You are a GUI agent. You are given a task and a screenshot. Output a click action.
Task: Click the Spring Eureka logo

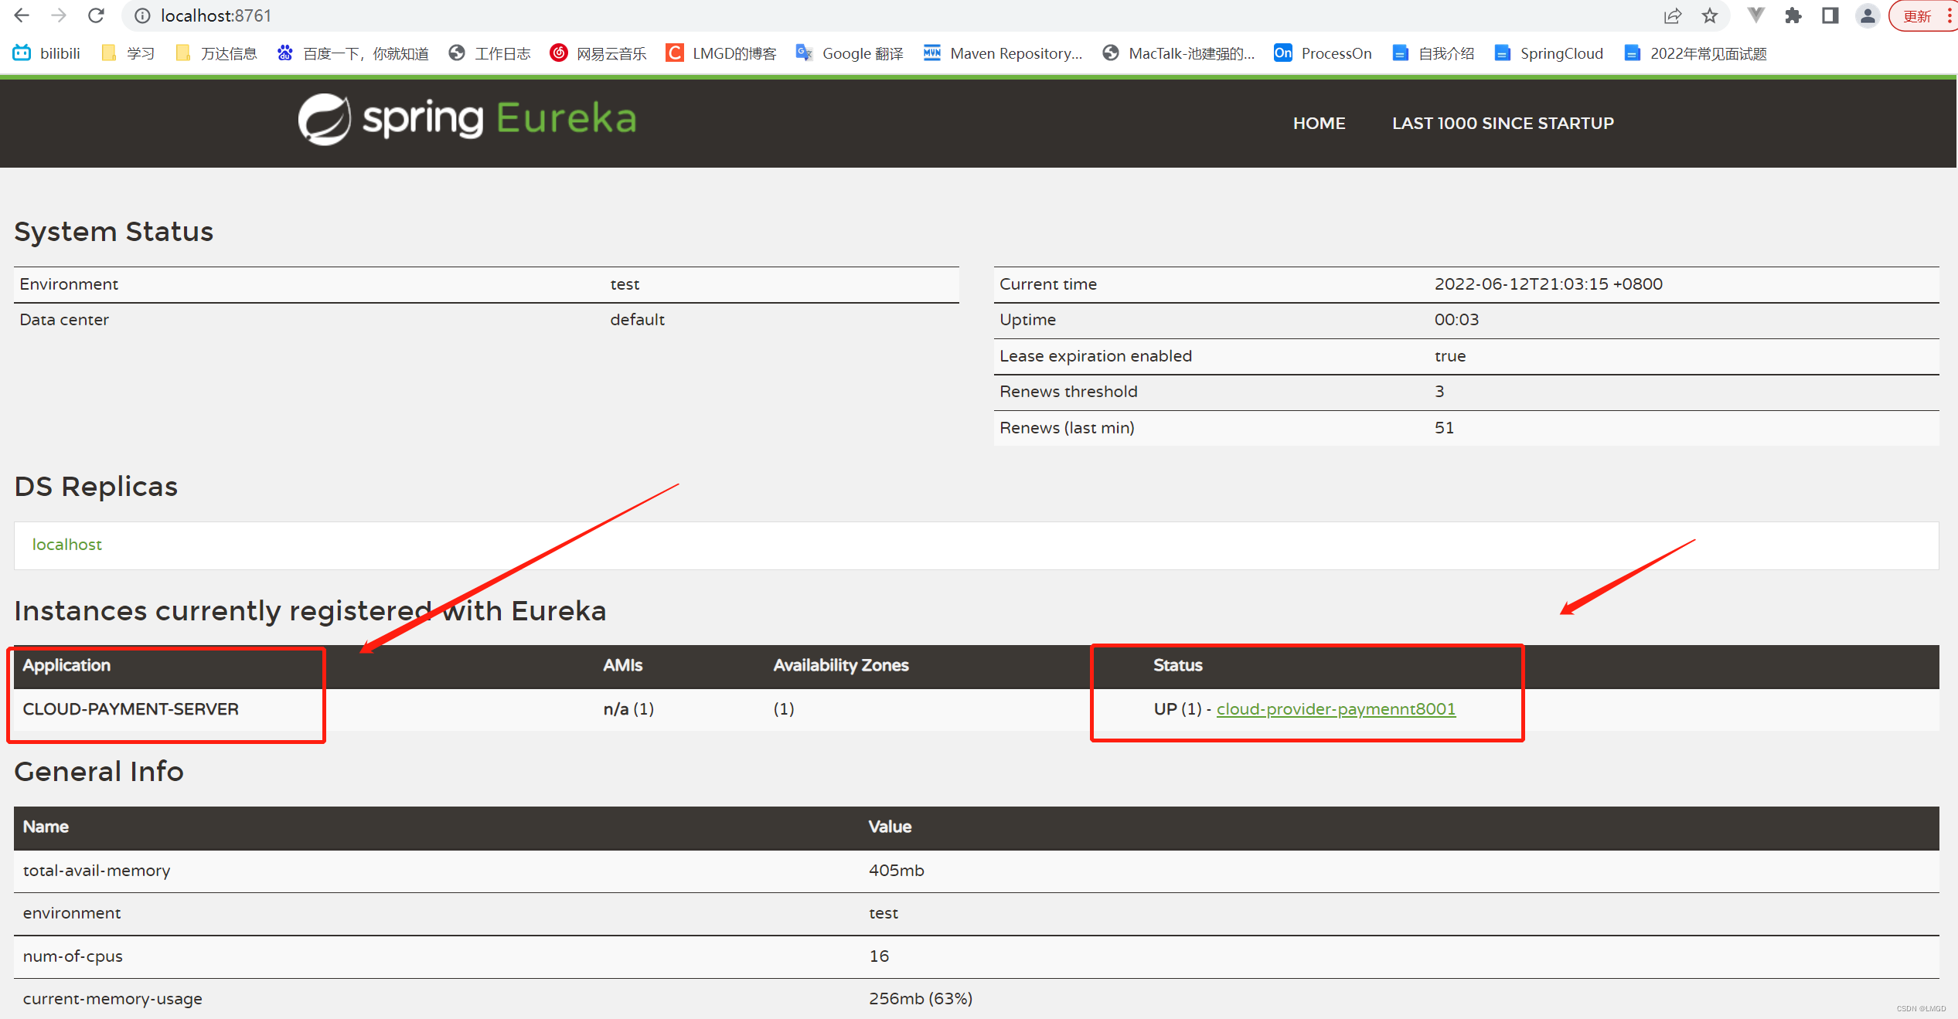pyautogui.click(x=467, y=120)
